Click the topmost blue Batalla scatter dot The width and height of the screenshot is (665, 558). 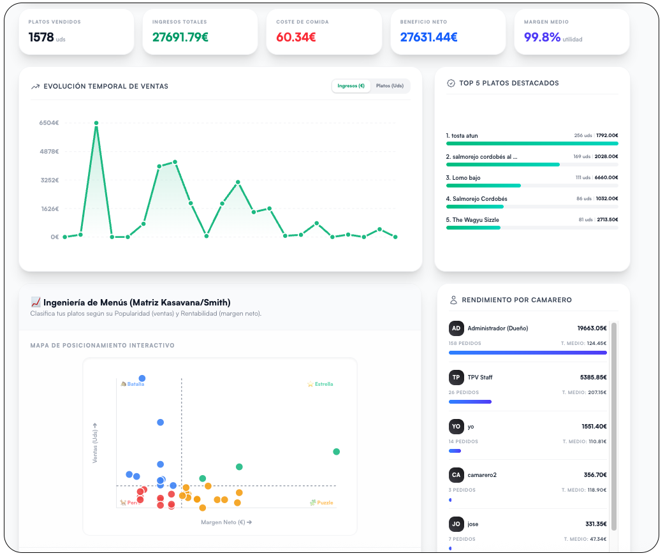pos(142,379)
